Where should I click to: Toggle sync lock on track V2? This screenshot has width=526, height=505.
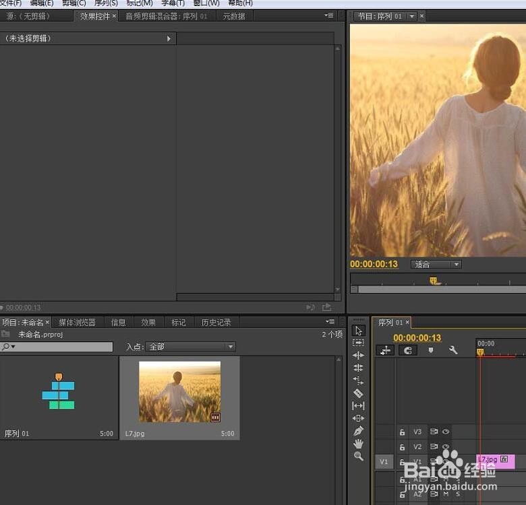click(434, 446)
